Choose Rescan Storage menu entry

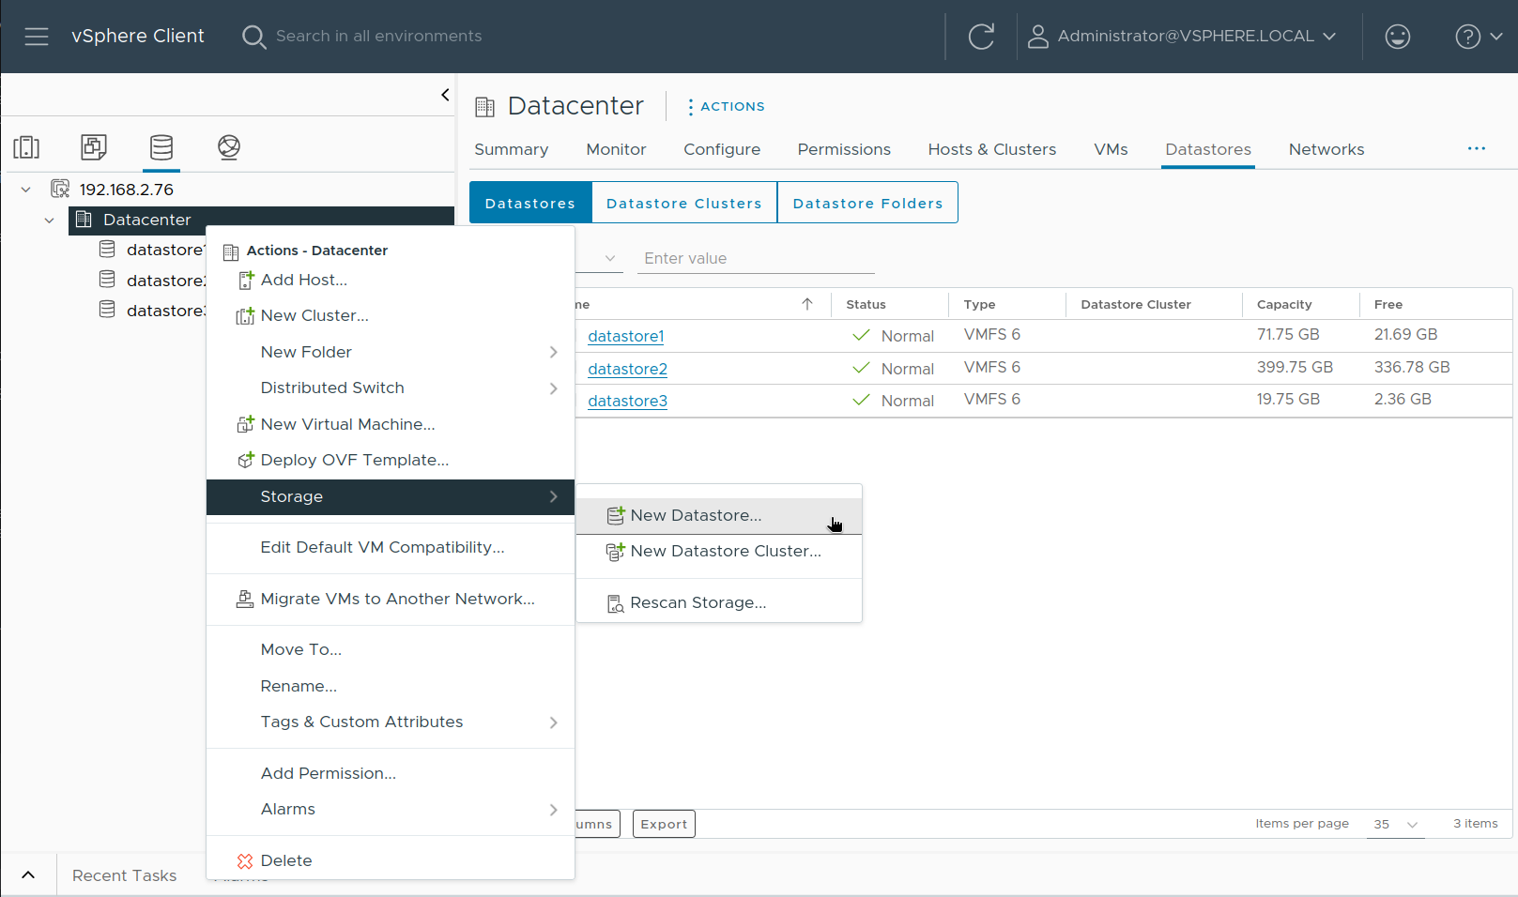pos(719,603)
